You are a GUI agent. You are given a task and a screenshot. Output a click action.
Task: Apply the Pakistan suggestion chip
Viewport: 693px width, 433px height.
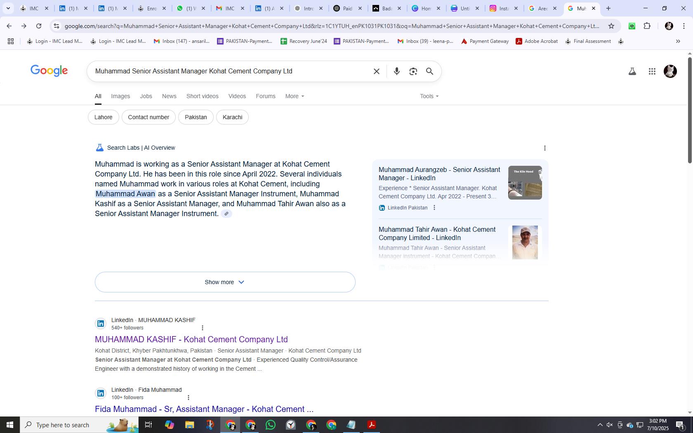196,117
